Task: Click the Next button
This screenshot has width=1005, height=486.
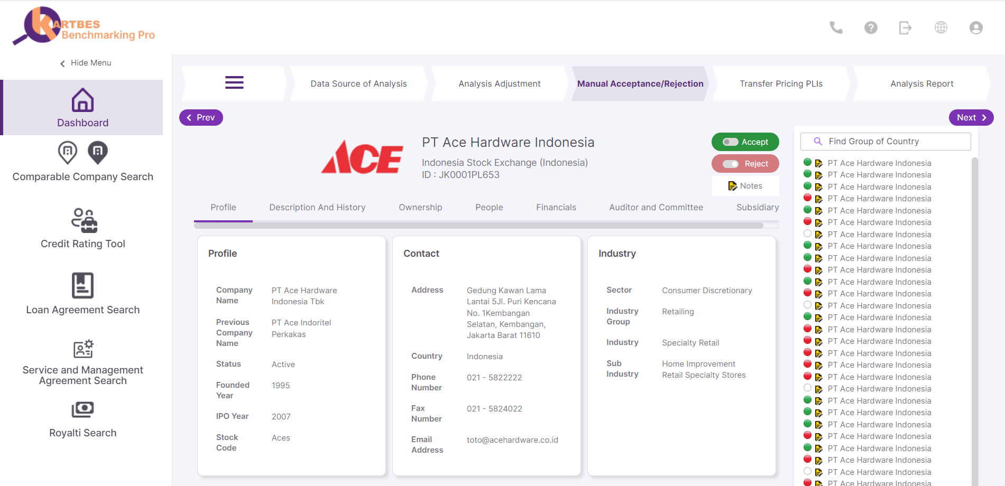Action: [x=972, y=117]
